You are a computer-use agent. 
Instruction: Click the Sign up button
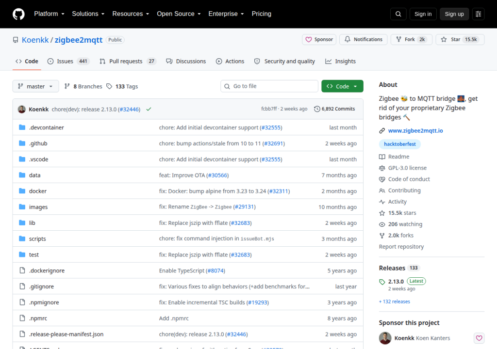(x=454, y=14)
